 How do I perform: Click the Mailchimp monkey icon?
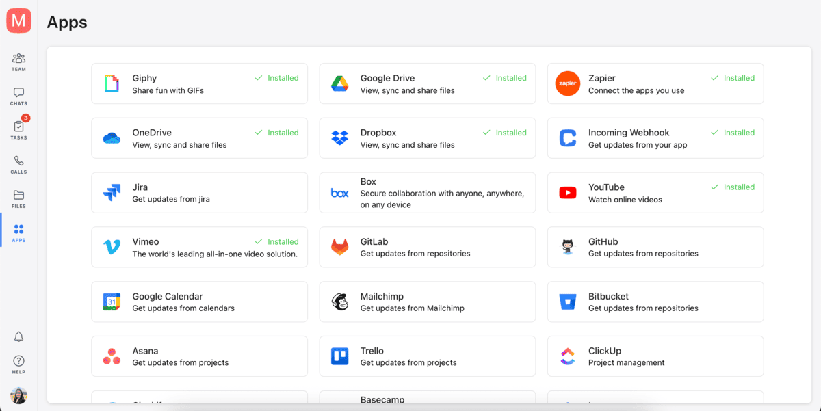click(339, 302)
